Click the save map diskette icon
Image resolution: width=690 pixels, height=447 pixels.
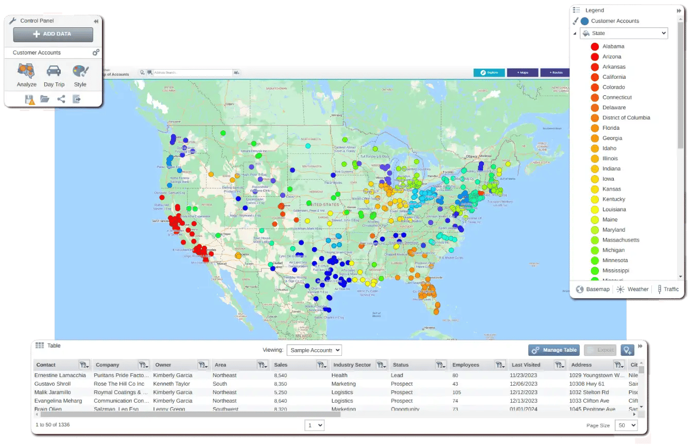click(30, 99)
